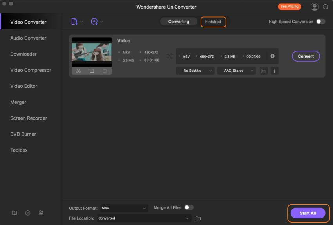Viewport: 333px width, 225px height.
Task: Open the user account icon
Action: 314,7
